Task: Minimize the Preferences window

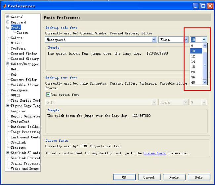Action: click(x=196, y=6)
